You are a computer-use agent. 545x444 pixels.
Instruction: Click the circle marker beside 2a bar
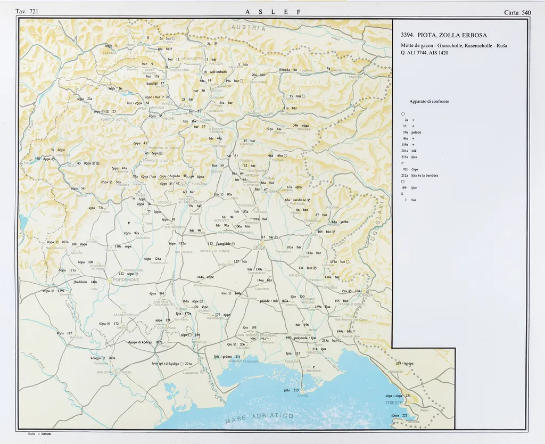pos(174,39)
